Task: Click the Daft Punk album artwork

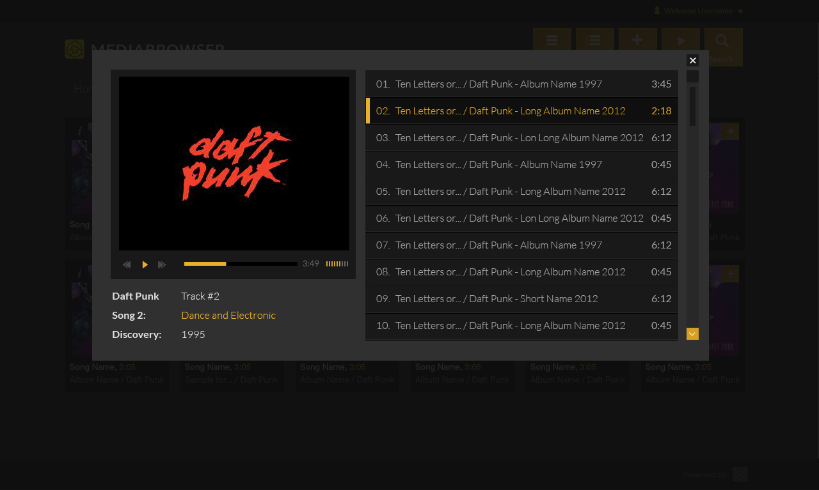Action: pos(234,164)
